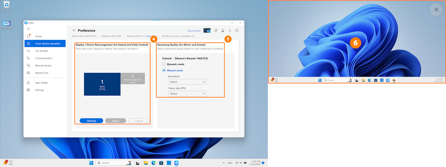Open the network, volume and battery tray group
This screenshot has height=167, width=446.
click(241, 163)
